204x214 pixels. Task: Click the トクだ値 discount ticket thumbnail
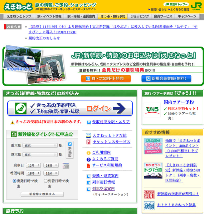click(x=153, y=171)
